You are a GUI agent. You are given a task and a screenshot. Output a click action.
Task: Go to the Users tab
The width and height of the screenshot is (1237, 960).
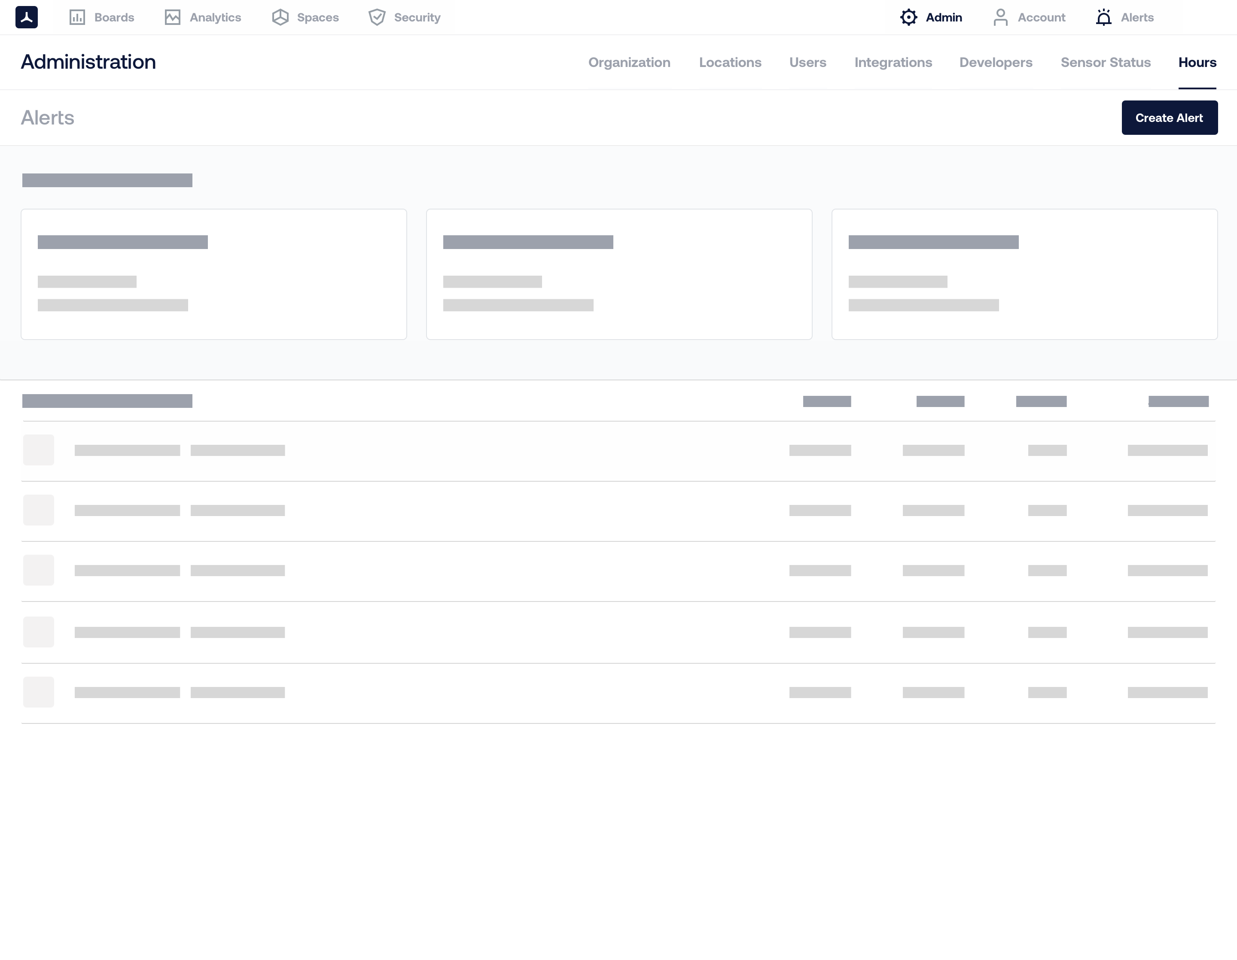[807, 62]
